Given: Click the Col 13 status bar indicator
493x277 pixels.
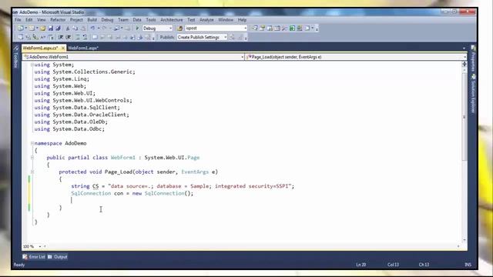Looking at the screenshot, I should (x=393, y=265).
